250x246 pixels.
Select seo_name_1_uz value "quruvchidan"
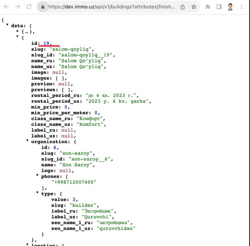point(116,229)
